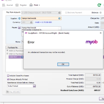This screenshot has height=104, width=104.
Task: Expand the AUD purchases group
Action: pyautogui.click(x=7, y=51)
